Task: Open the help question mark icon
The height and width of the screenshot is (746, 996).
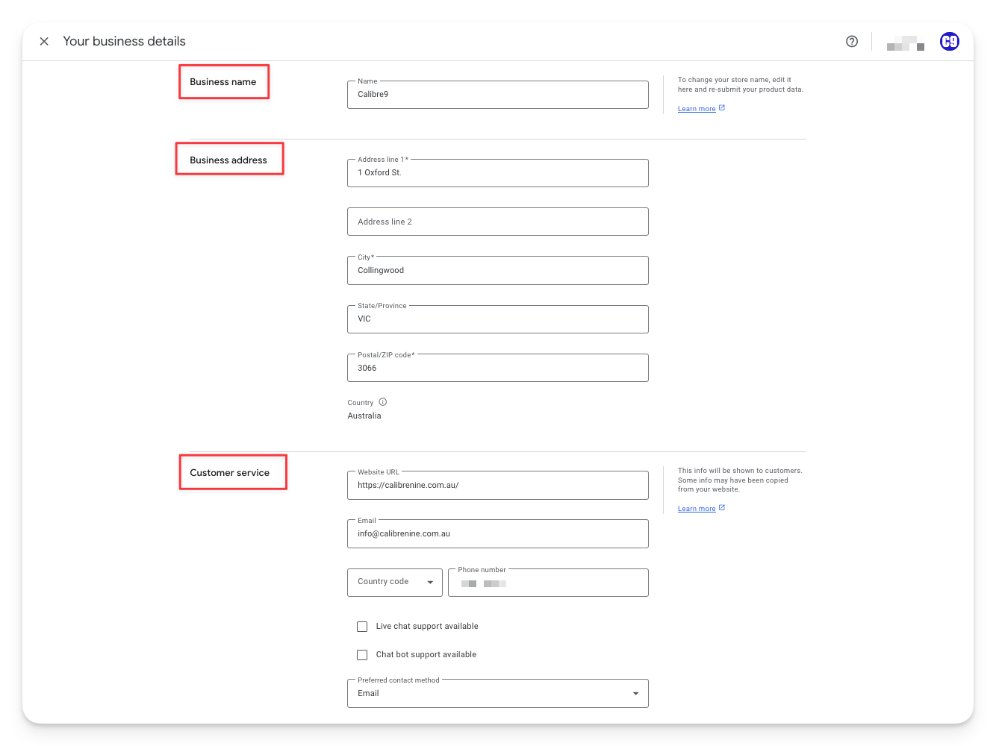Action: click(x=852, y=42)
